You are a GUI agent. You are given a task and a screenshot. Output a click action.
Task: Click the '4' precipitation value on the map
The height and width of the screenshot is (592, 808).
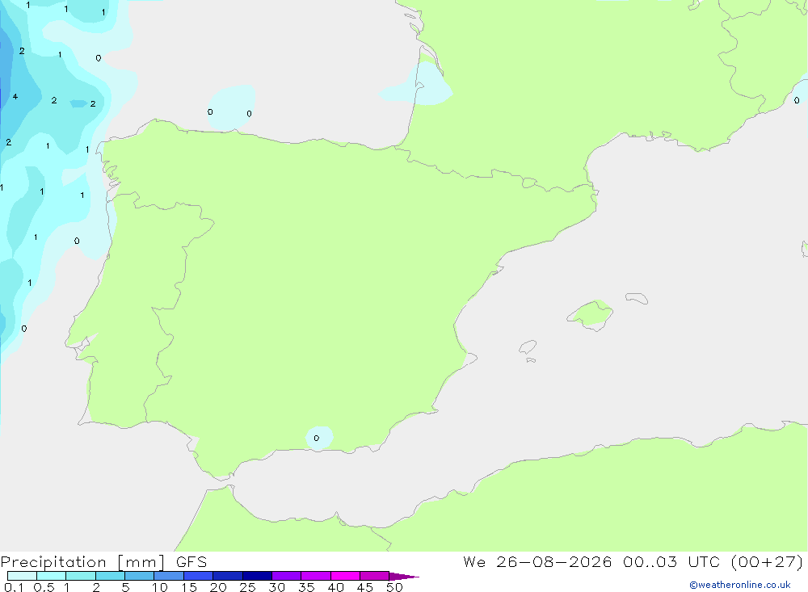[15, 96]
